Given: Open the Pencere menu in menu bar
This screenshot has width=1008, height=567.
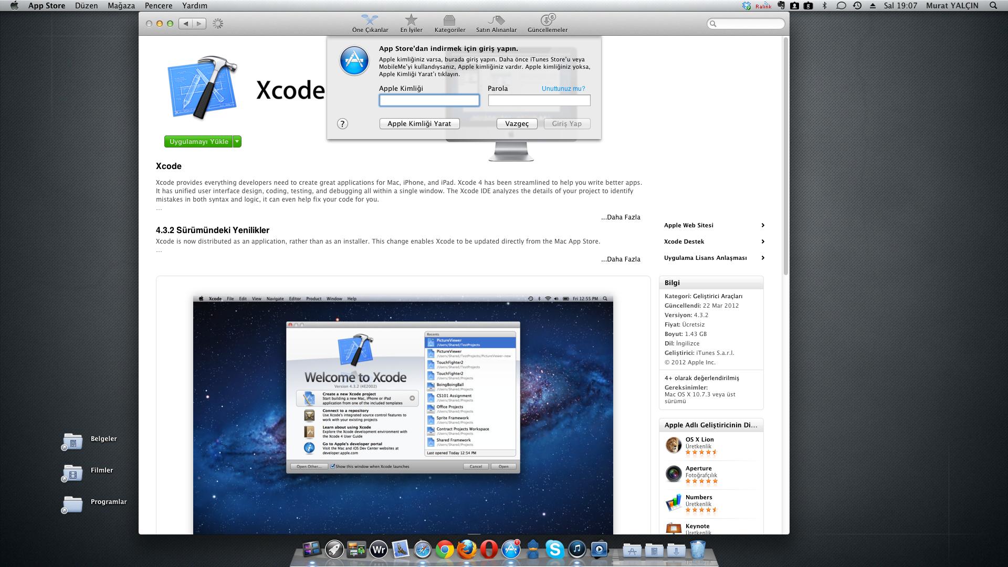Looking at the screenshot, I should point(158,6).
